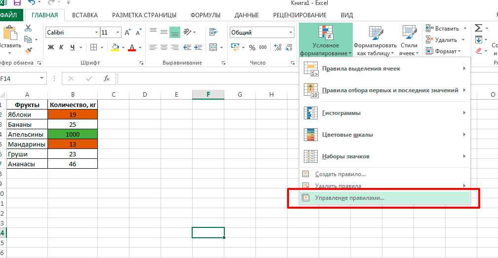Click the text orientation icon
498x258 pixels.
pos(188,32)
